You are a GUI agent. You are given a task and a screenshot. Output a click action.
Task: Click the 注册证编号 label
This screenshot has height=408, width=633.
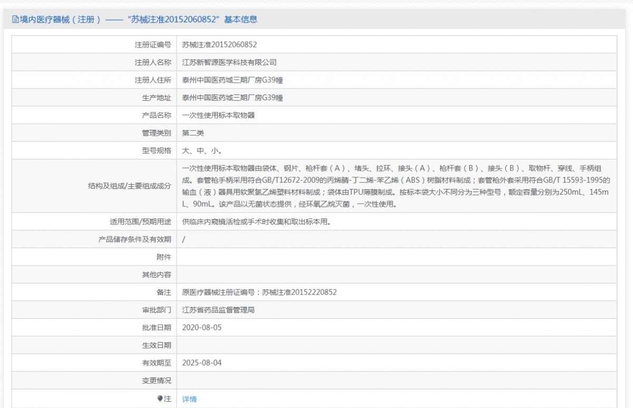click(x=153, y=45)
